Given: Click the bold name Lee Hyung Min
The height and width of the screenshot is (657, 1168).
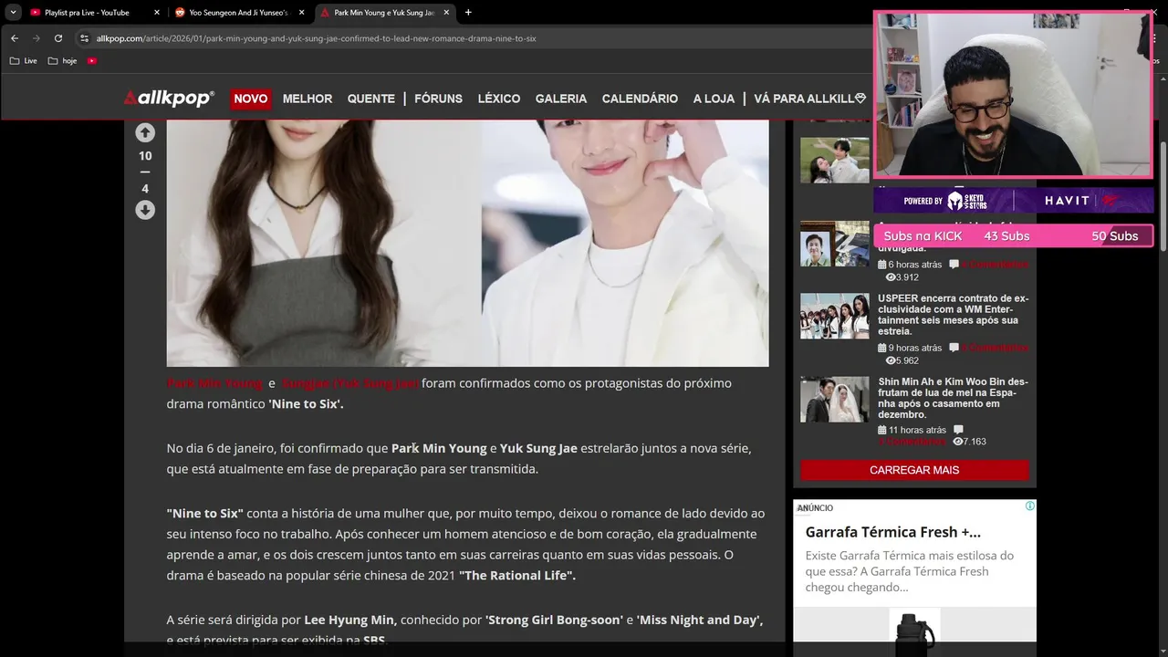Looking at the screenshot, I should click(x=349, y=620).
